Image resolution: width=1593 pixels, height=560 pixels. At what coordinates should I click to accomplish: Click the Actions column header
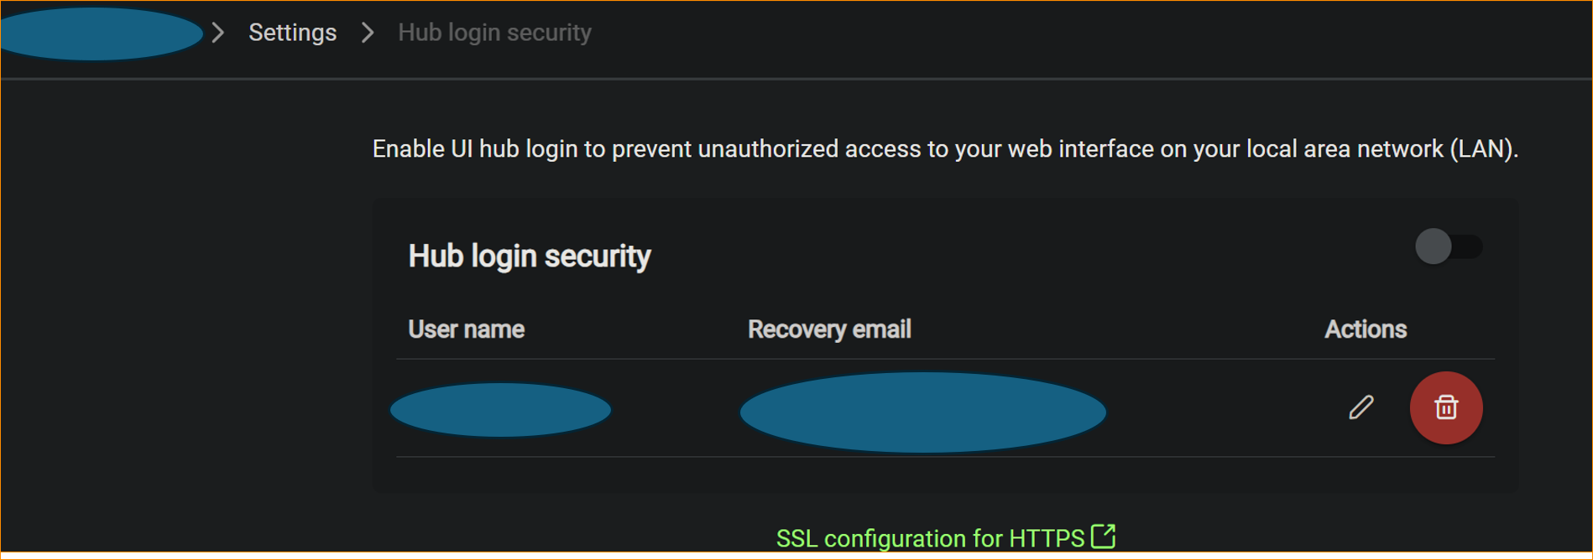(x=1365, y=329)
